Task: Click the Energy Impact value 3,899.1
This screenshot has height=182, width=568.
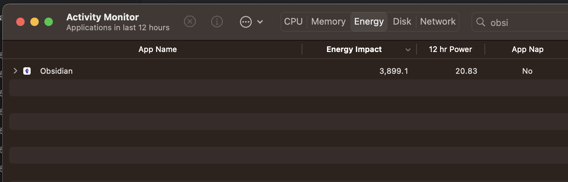Action: click(394, 71)
